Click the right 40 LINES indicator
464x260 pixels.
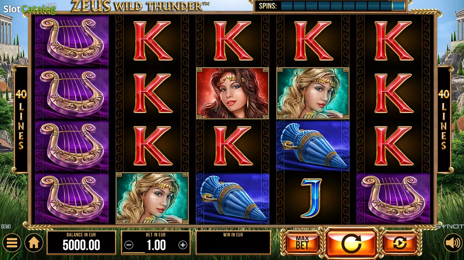pos(444,119)
